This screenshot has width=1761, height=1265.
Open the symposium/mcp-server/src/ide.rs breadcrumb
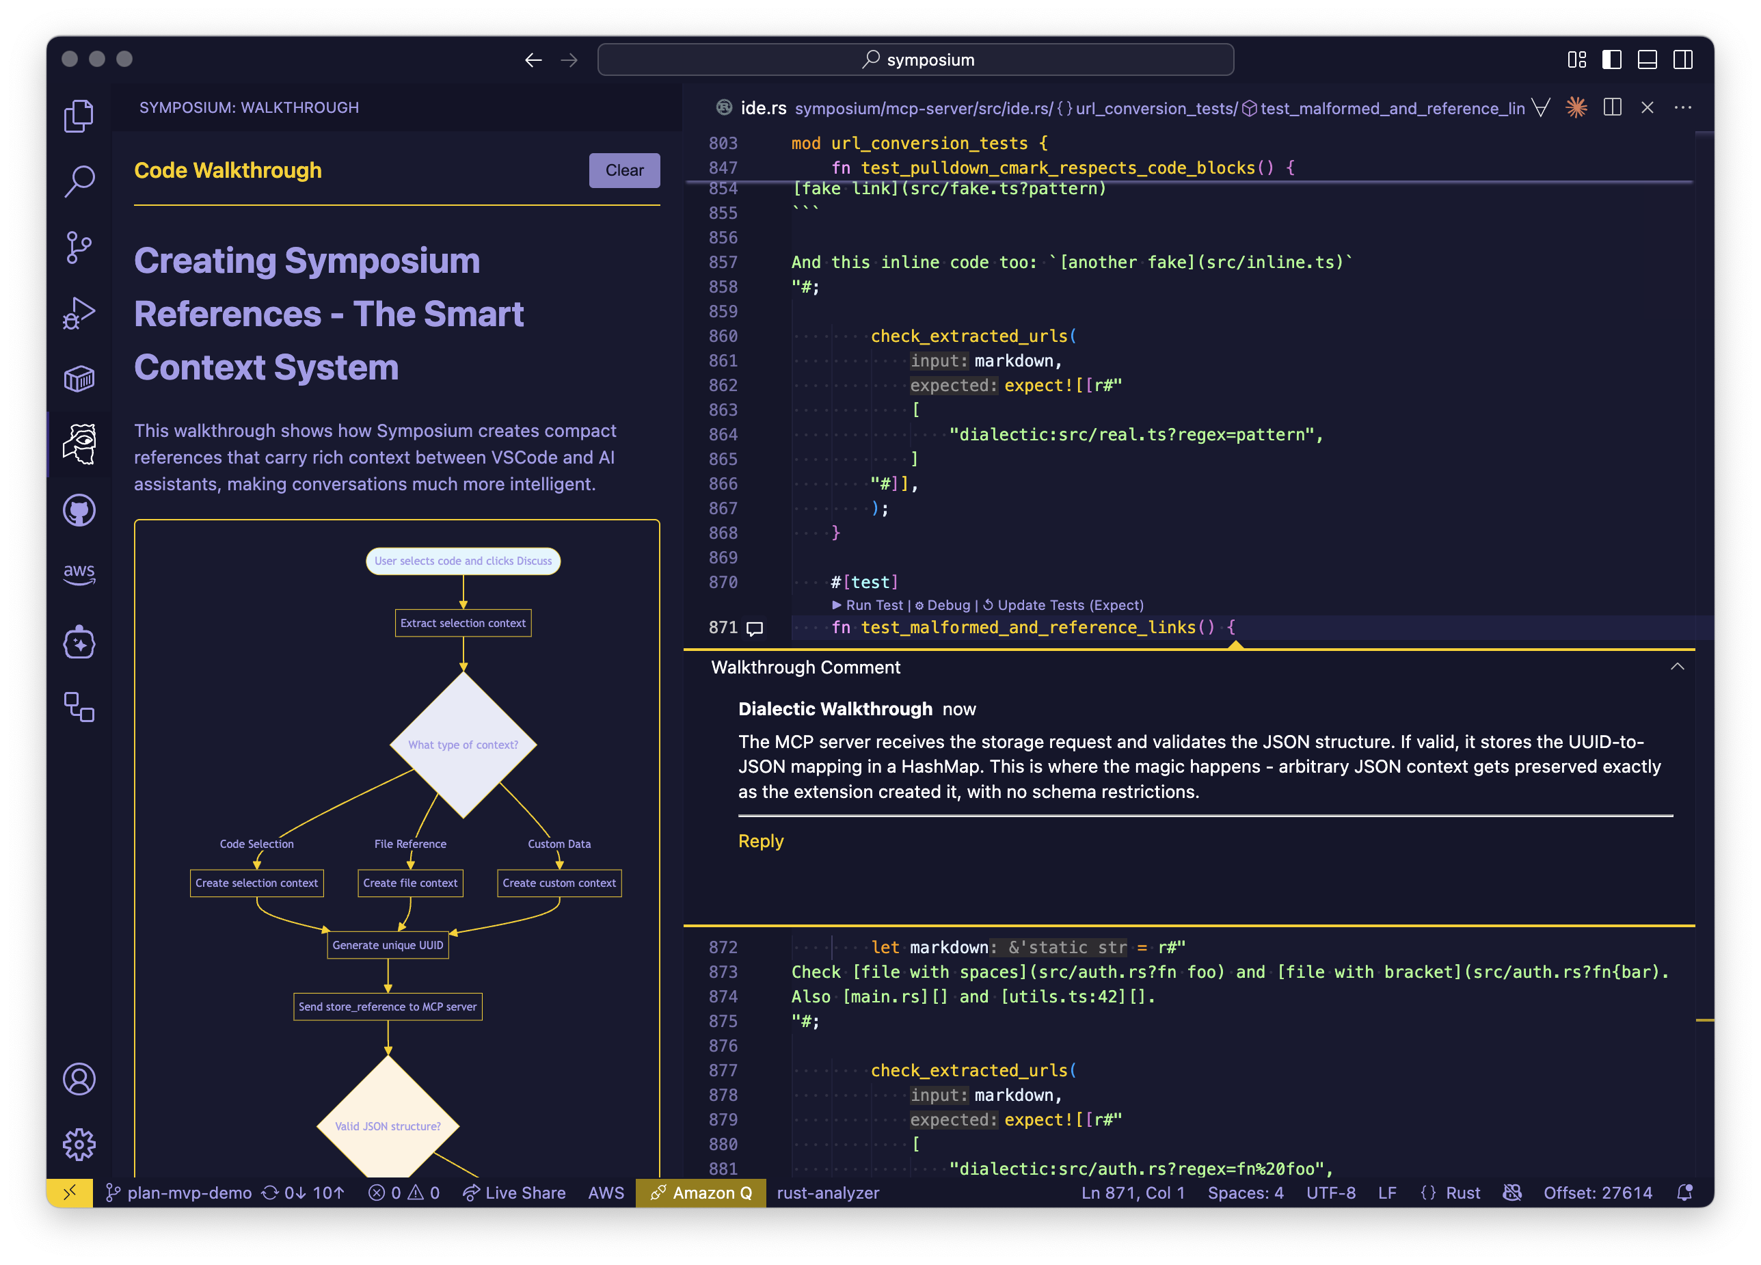point(923,108)
